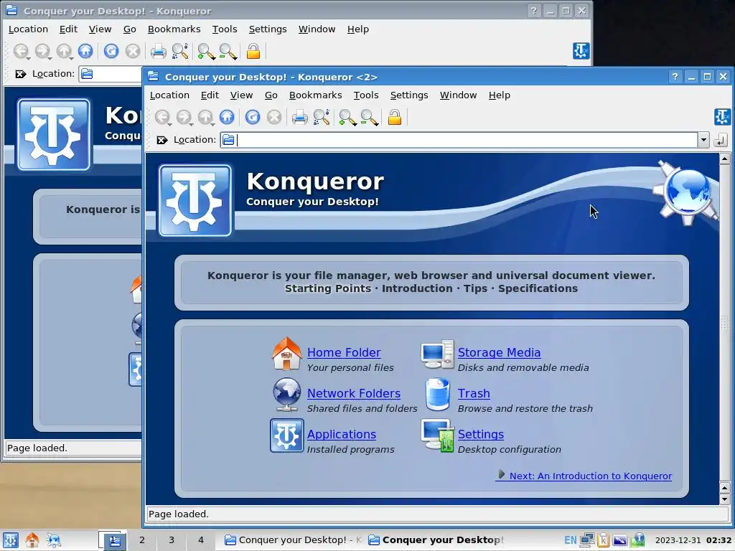Screen dimensions: 735x551
Task: Launch Konqueror from taskbar globe icon
Action: tap(54, 540)
